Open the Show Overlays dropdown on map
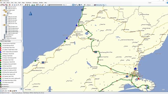The image size is (168, 94). click(x=30, y=90)
